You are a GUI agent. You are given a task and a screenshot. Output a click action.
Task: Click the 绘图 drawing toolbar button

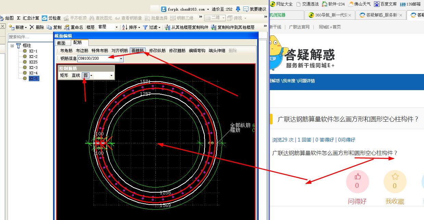pyautogui.click(x=7, y=18)
